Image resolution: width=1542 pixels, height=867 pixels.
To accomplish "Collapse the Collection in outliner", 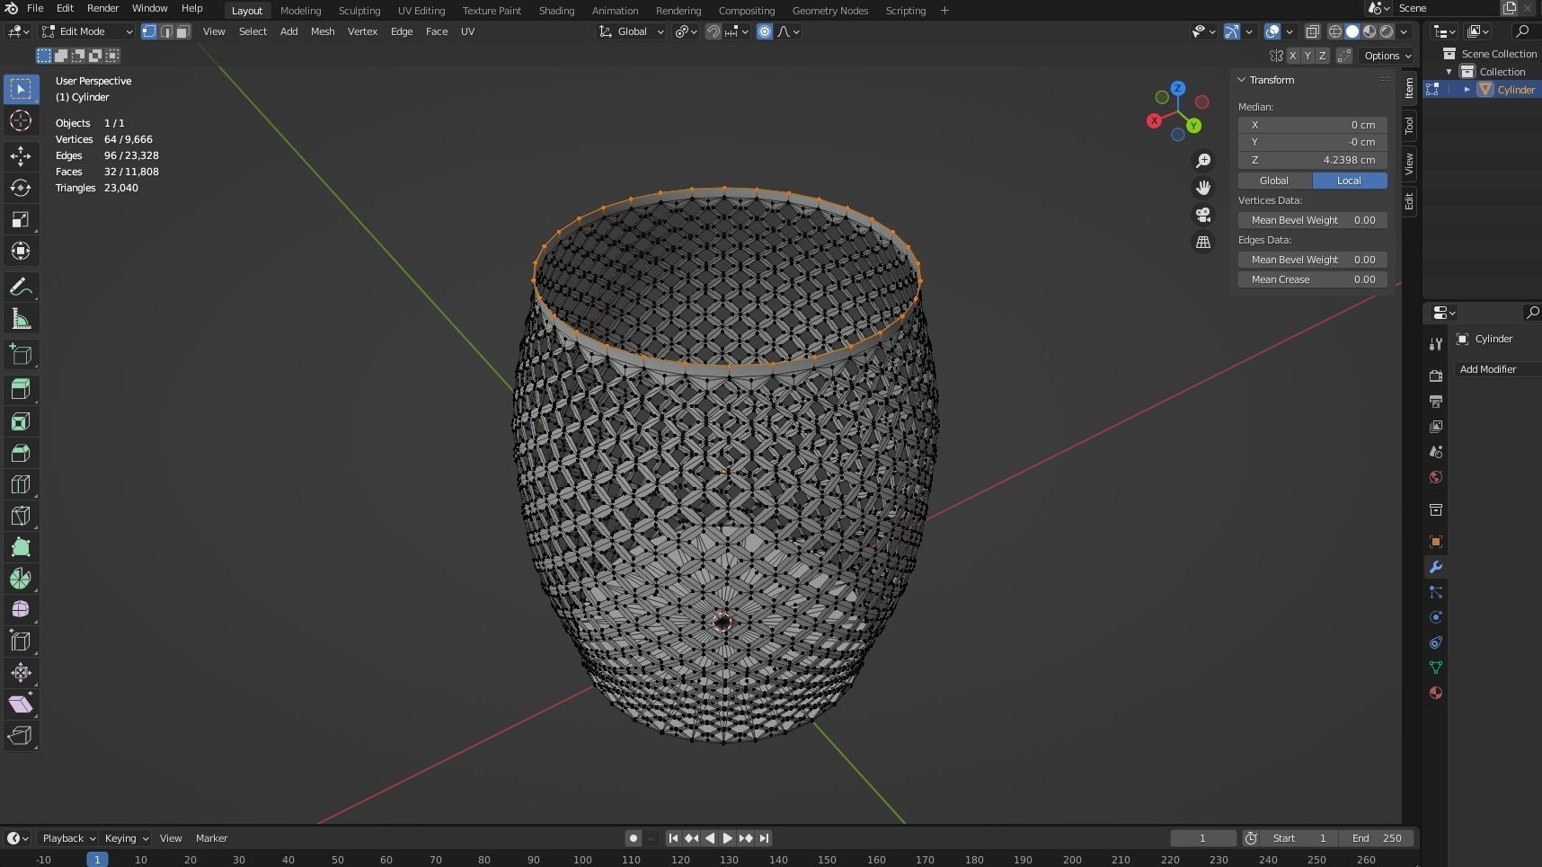I will 1449,72.
